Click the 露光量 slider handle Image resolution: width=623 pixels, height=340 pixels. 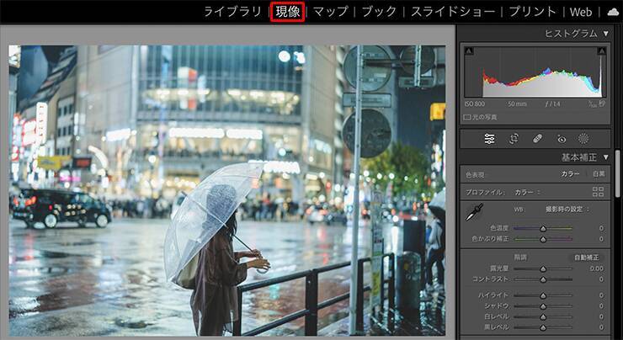(x=543, y=268)
